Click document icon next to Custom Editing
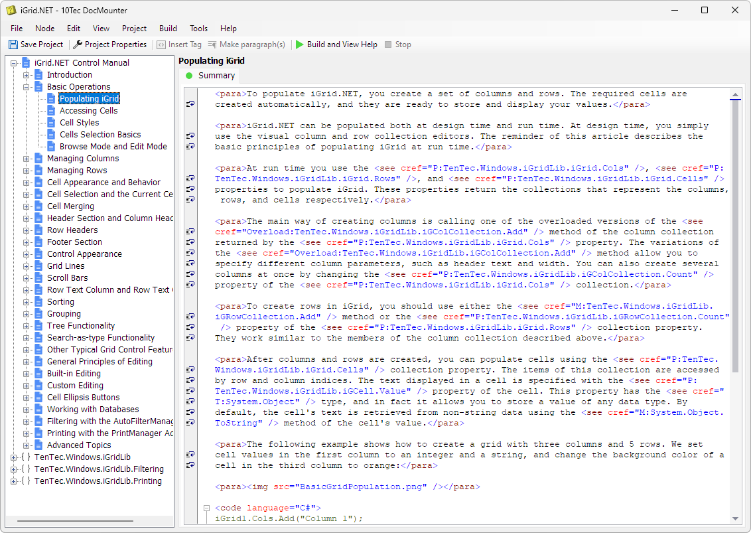The image size is (751, 533). [x=38, y=386]
